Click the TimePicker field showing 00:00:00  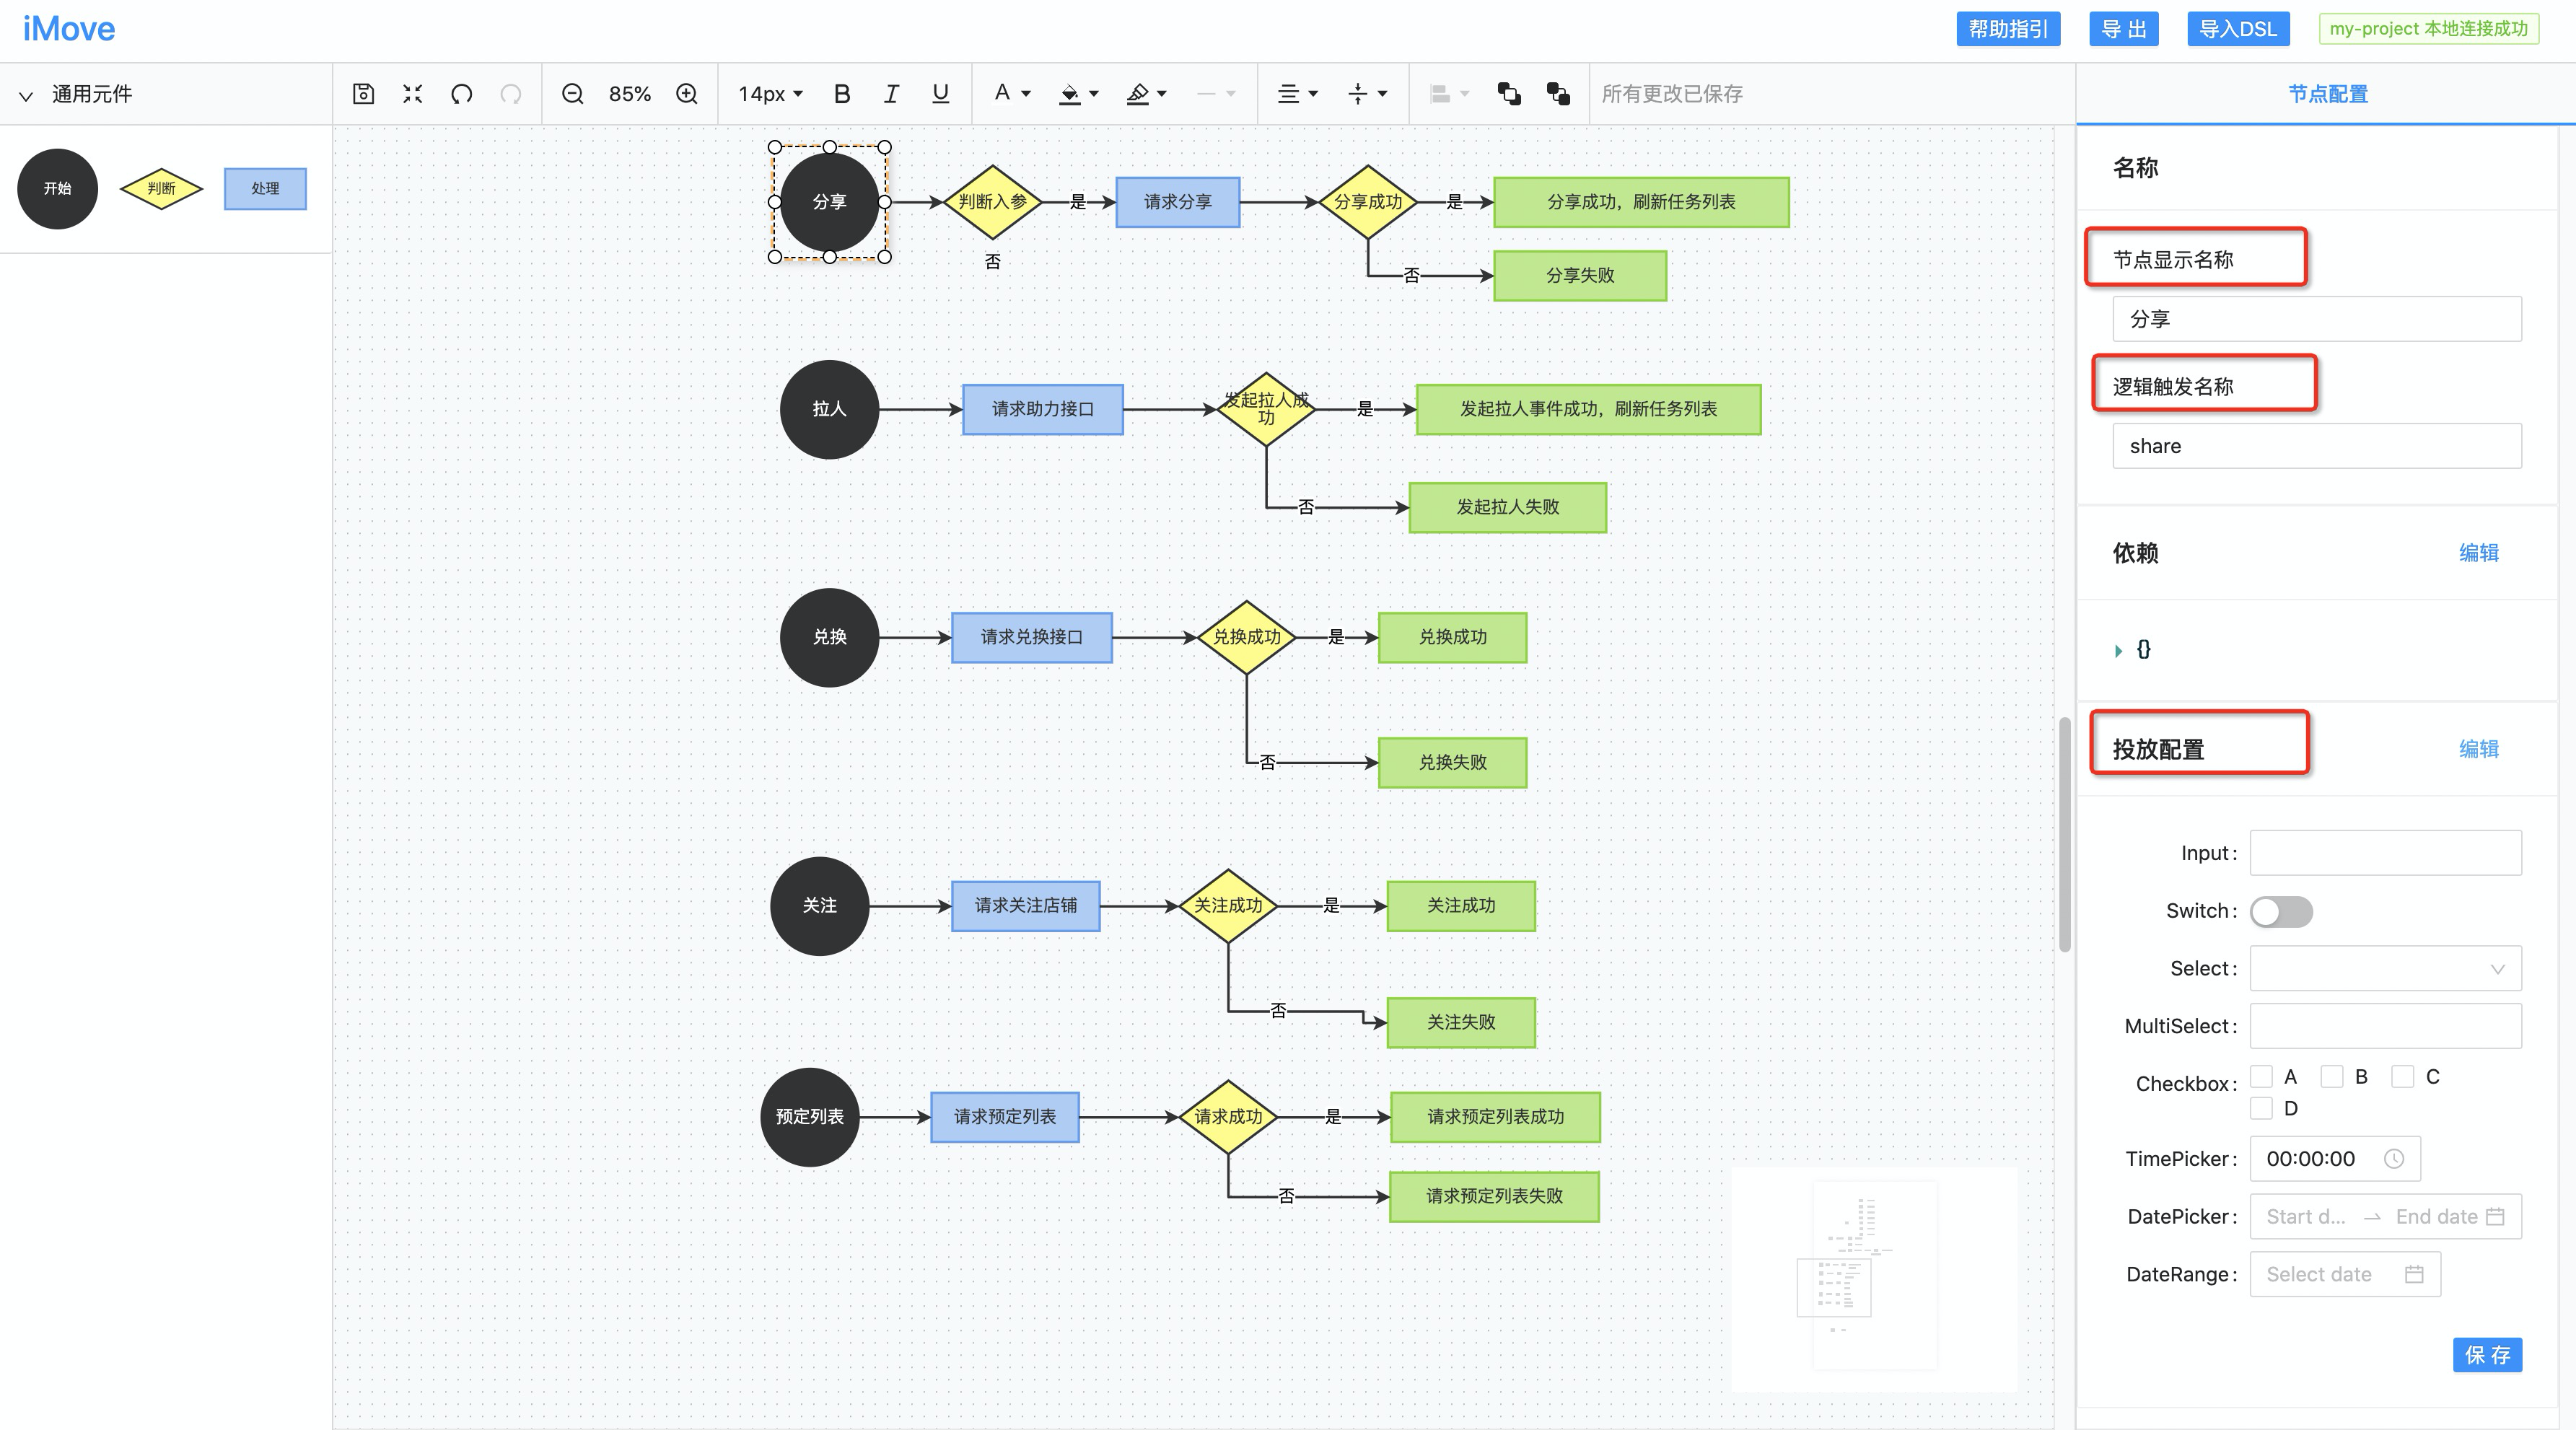tap(2335, 1158)
